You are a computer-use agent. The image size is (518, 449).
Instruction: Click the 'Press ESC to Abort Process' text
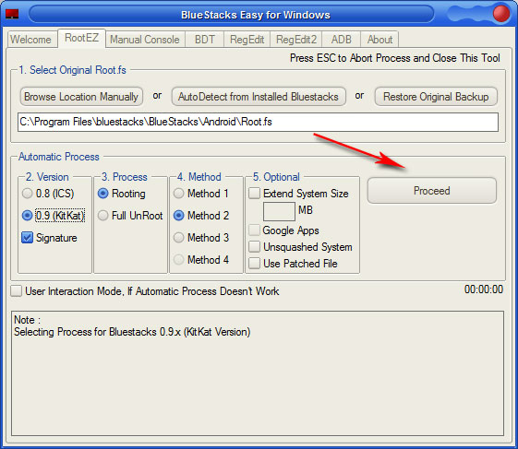pyautogui.click(x=395, y=58)
